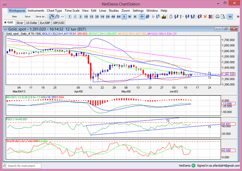242x171 pixels.
Task: Click the StochFull(1) study label
Action: point(27,141)
